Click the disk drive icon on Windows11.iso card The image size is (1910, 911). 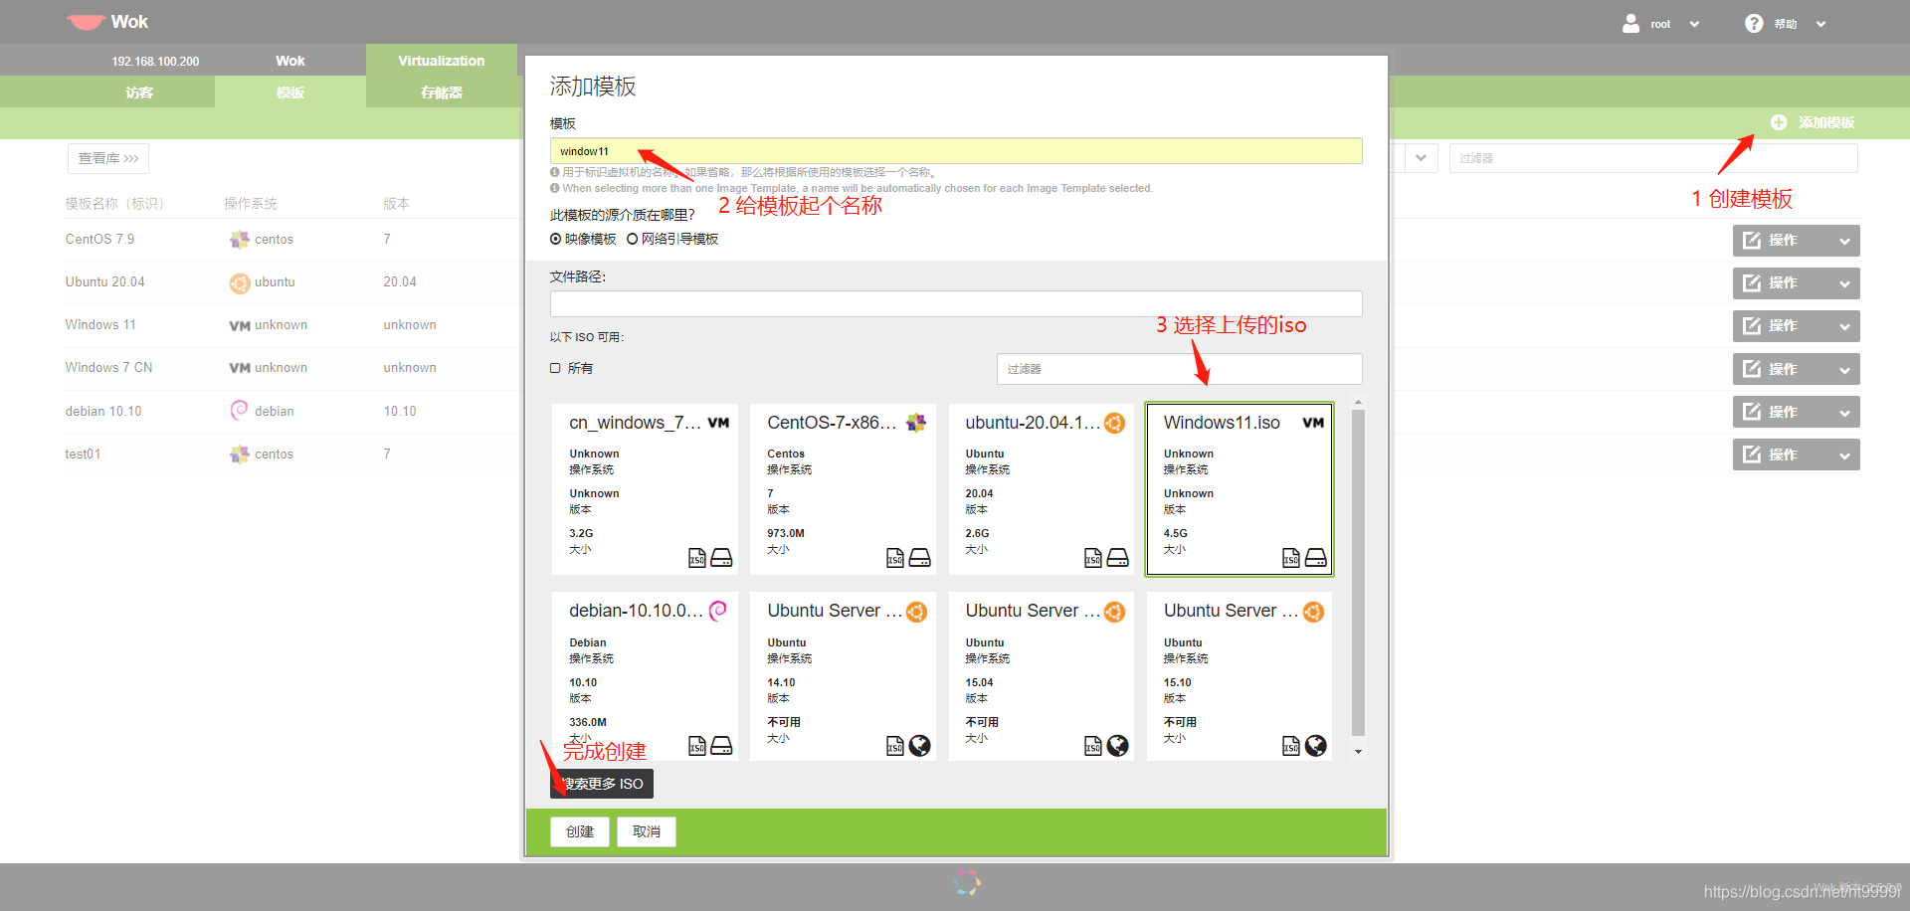[1316, 558]
